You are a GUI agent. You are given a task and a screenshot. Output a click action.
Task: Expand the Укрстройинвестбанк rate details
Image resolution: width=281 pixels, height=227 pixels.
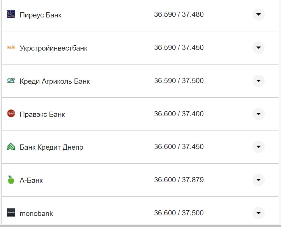pos(258,48)
